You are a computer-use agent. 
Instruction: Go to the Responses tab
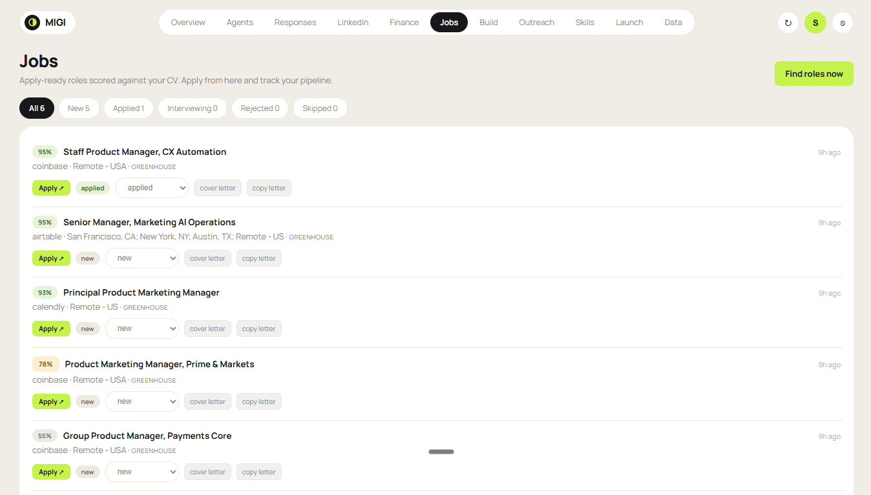[295, 23]
